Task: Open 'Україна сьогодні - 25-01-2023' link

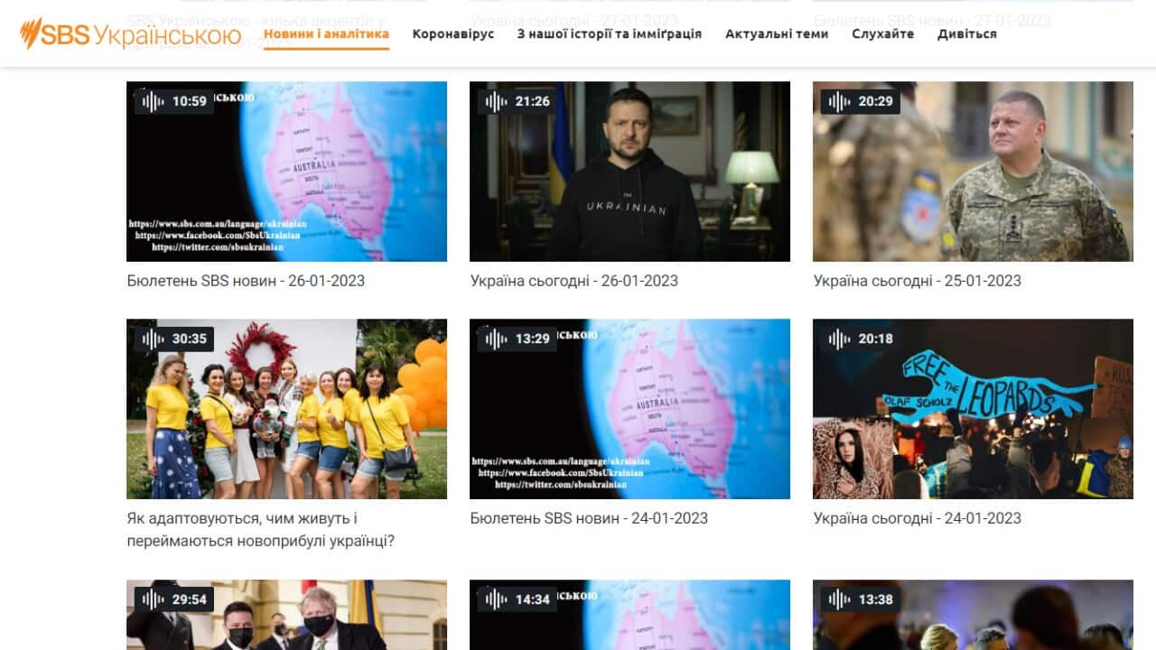Action: (x=918, y=281)
